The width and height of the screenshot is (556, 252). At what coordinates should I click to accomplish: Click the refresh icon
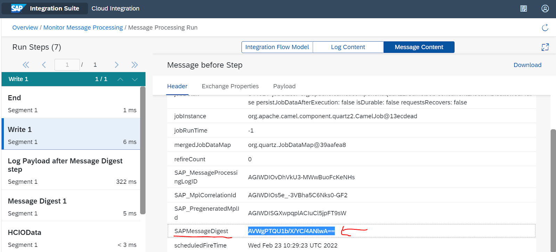click(x=545, y=28)
